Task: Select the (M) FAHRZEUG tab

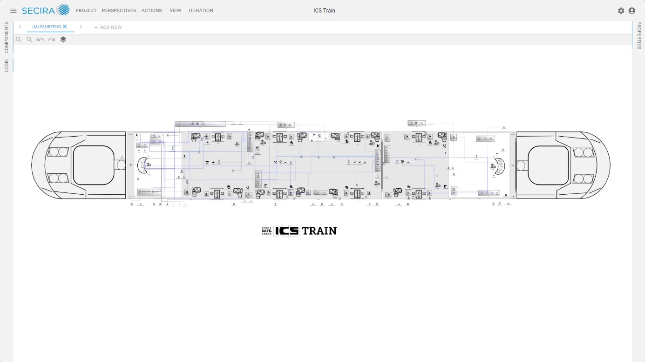Action: point(47,27)
